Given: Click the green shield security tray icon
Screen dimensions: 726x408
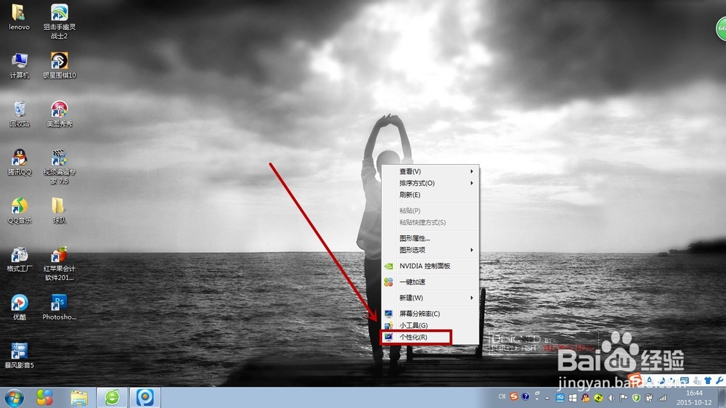Looking at the screenshot, I should pos(637,398).
